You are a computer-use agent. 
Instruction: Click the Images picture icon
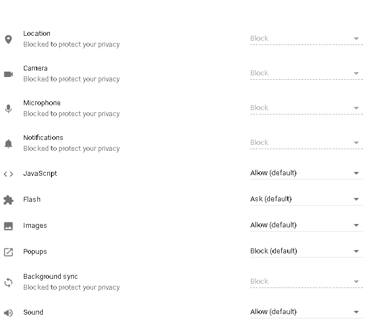click(9, 226)
